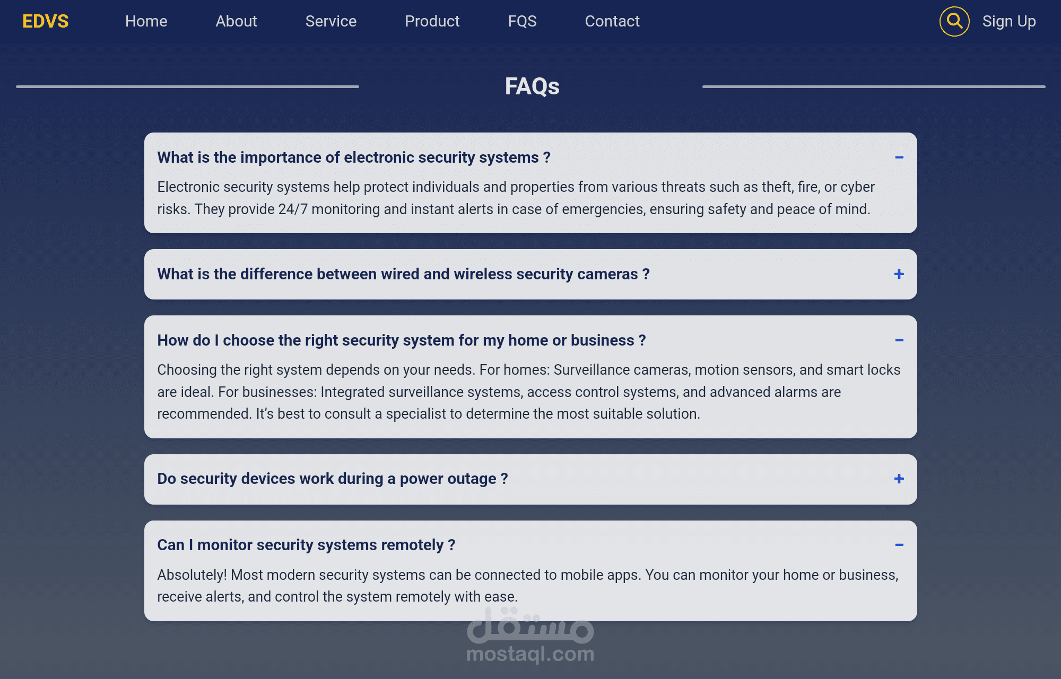Click the FAQs section heading
The height and width of the screenshot is (679, 1061).
(532, 86)
